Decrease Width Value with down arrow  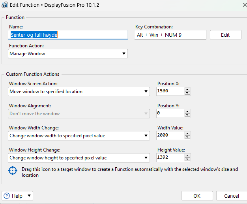coord(187,138)
